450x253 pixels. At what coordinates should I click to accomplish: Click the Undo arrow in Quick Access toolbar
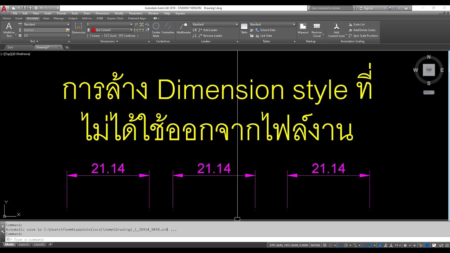(x=41, y=8)
